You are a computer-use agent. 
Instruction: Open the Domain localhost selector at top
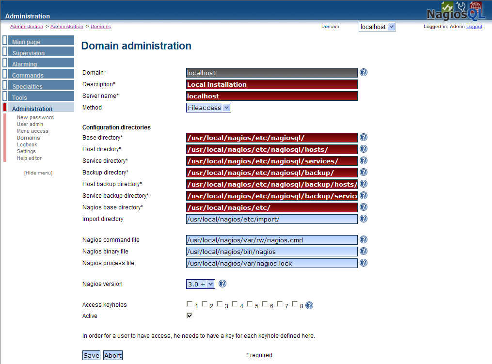pyautogui.click(x=377, y=27)
